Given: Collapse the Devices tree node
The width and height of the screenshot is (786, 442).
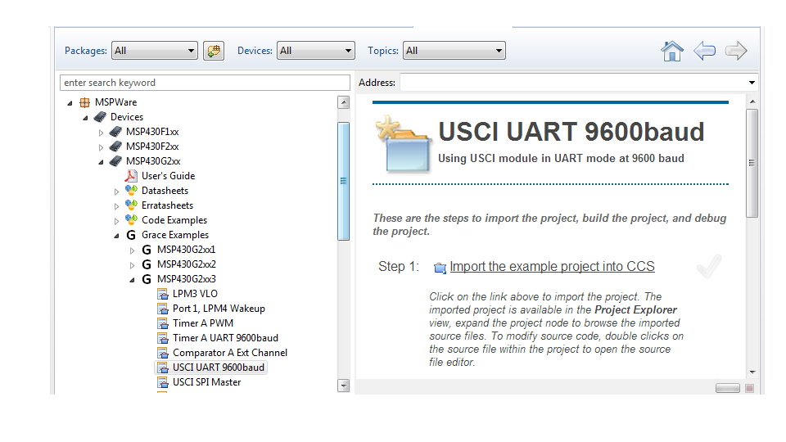Looking at the screenshot, I should click(x=86, y=118).
